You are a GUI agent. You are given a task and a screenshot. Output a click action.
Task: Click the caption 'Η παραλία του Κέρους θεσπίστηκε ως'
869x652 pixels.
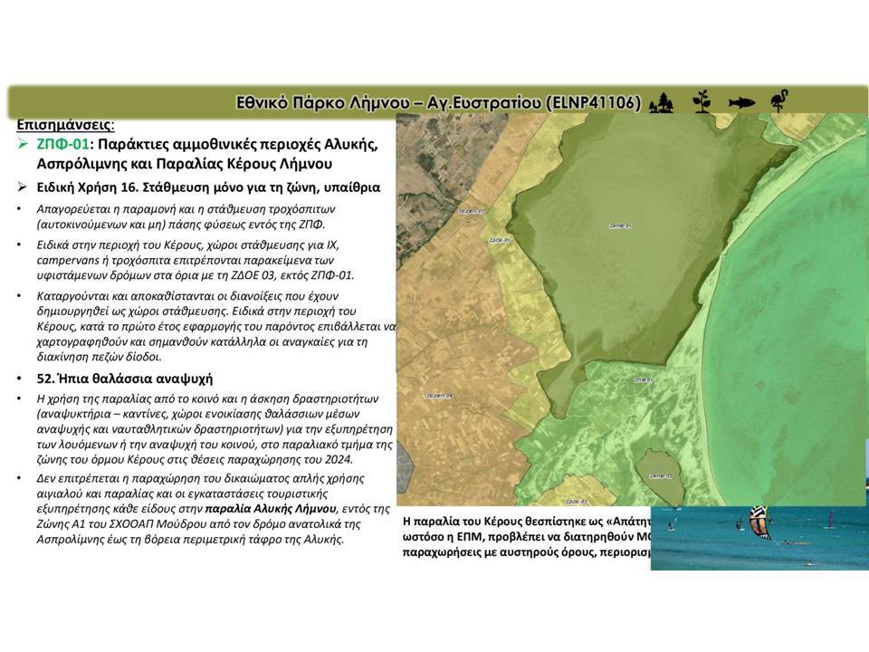[526, 522]
